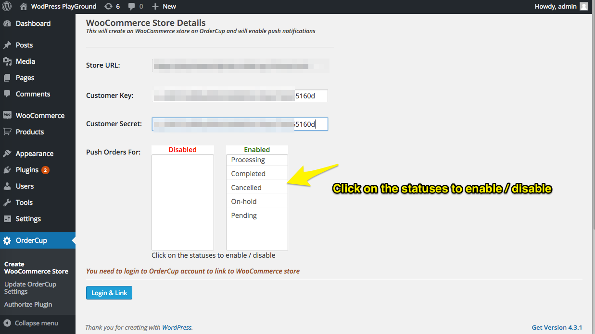
Task: Open the home icon for WordPress PlayGround
Action: click(x=24, y=6)
